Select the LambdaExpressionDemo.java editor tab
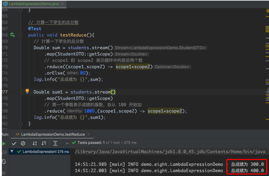This screenshot has width=269, height=176. tap(34, 4)
